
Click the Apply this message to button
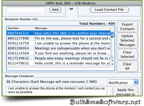click(x=125, y=92)
